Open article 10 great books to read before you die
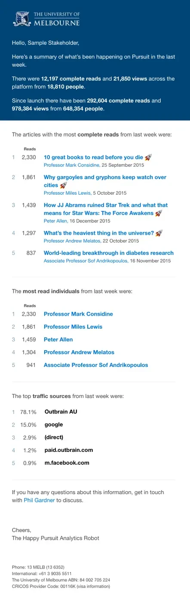The height and width of the screenshot is (603, 190). point(94,158)
